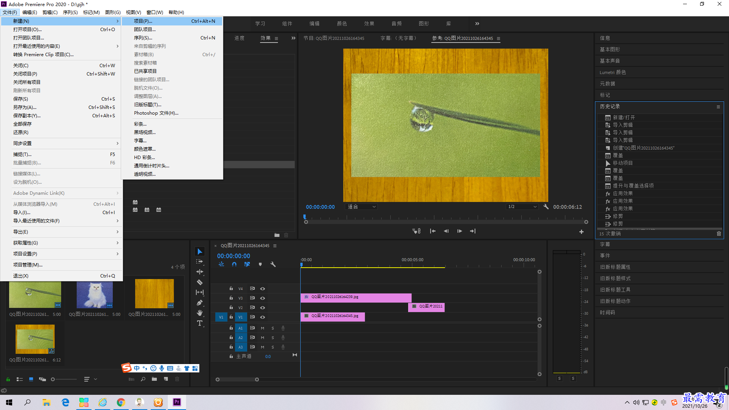
Task: Switch project panel to list view
Action: tap(20, 379)
